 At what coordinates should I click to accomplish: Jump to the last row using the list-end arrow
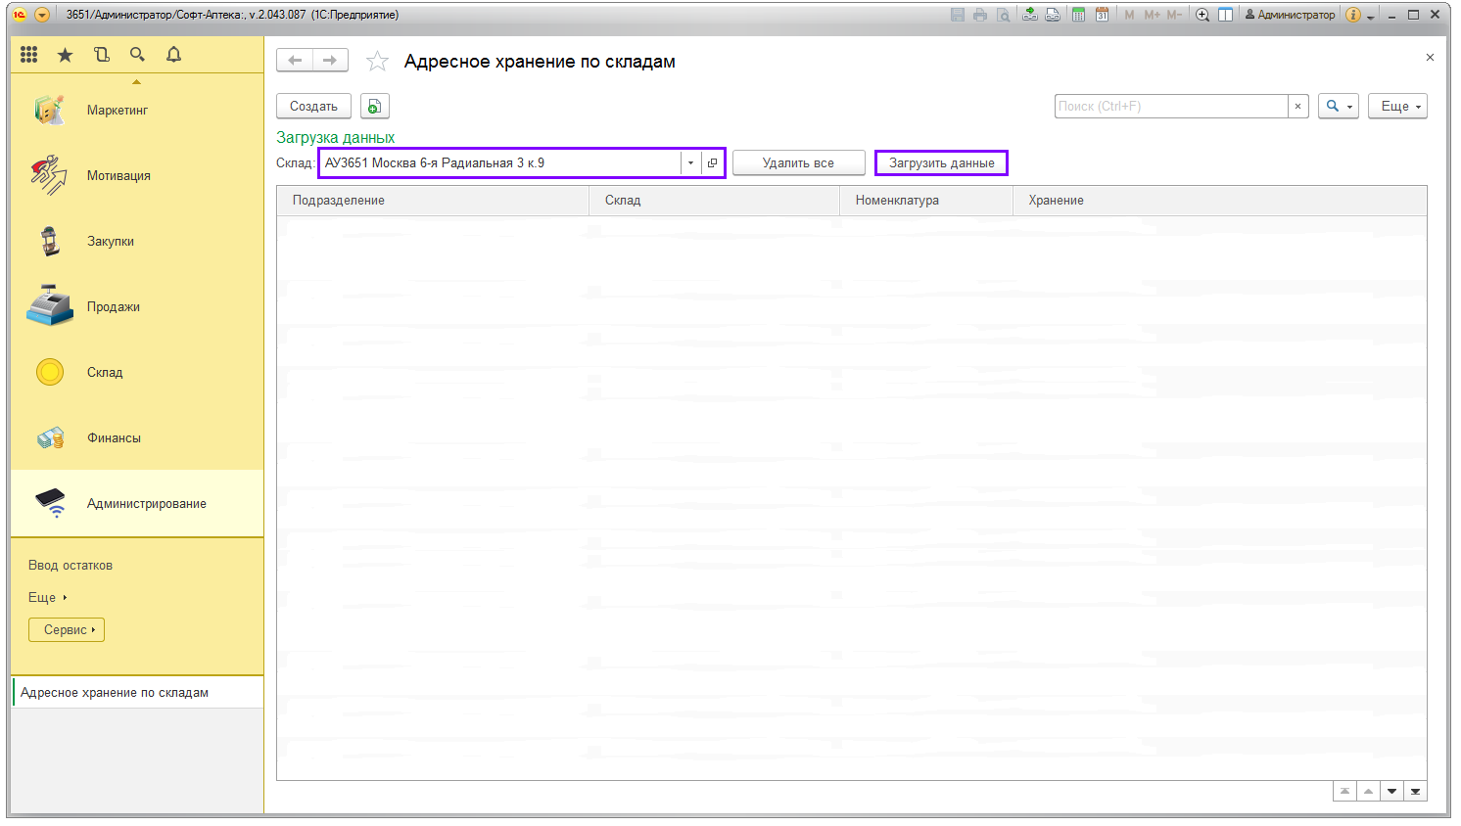[1415, 792]
